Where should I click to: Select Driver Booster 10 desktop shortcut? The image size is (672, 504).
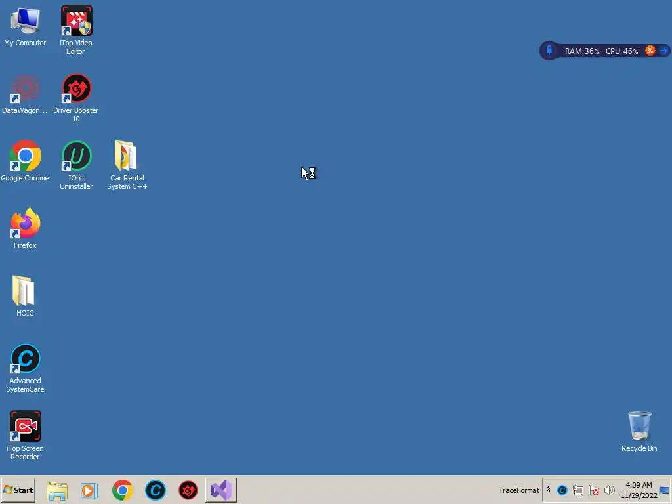click(x=76, y=98)
